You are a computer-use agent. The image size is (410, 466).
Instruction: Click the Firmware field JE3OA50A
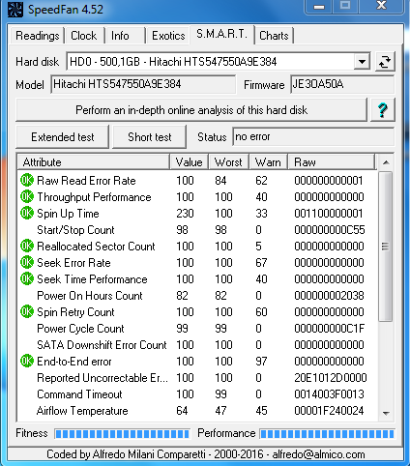[342, 84]
